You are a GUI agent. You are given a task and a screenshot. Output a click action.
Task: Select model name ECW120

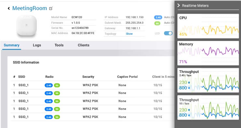click(x=77, y=17)
